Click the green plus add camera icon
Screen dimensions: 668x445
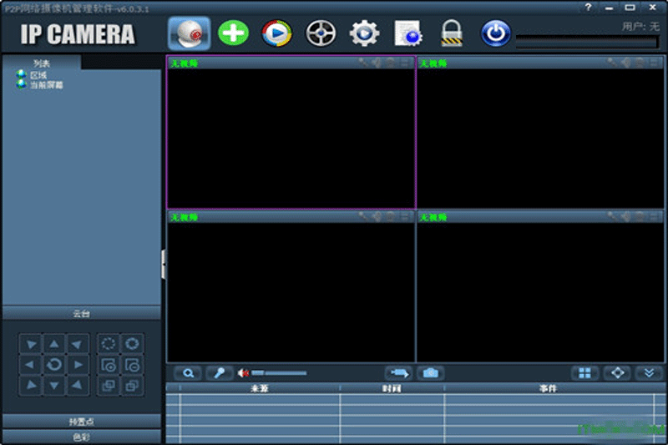pyautogui.click(x=233, y=33)
